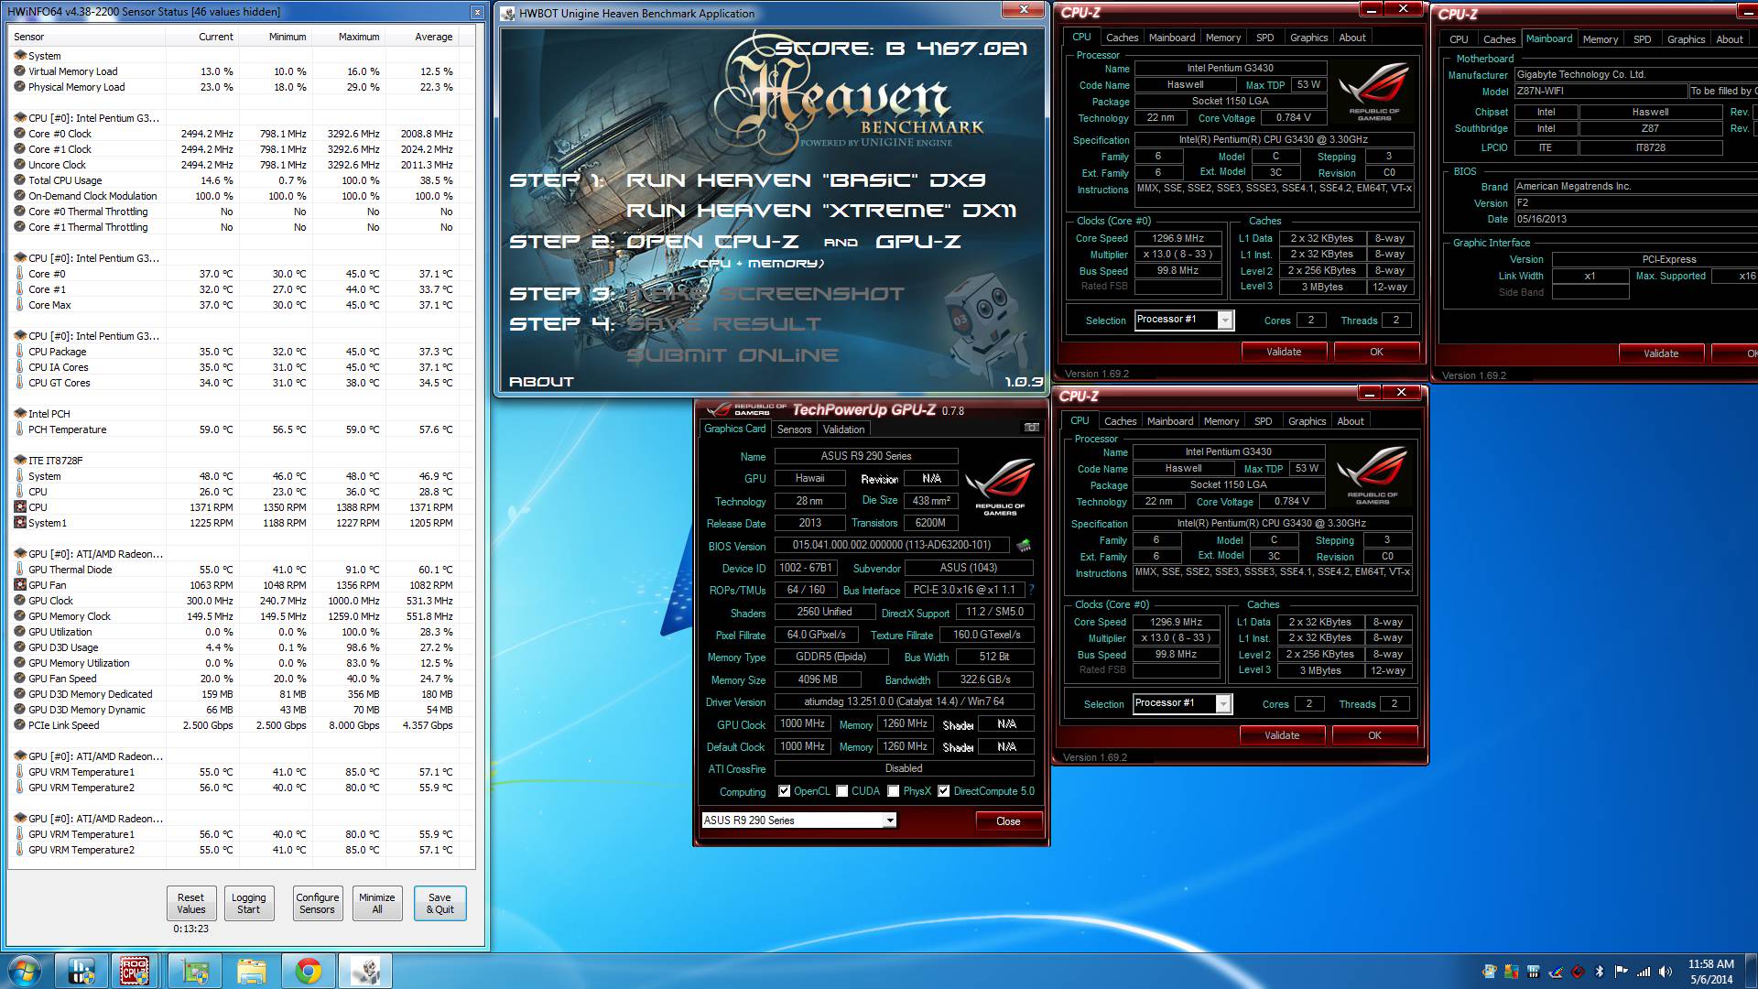Click Validate in top CPU-Z window
Image resolution: width=1758 pixels, height=989 pixels.
pyautogui.click(x=1284, y=352)
